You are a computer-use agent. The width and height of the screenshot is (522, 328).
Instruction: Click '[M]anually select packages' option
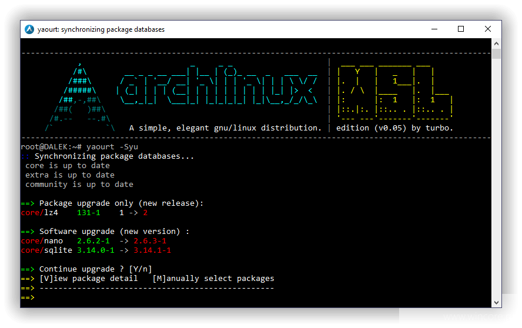213,279
